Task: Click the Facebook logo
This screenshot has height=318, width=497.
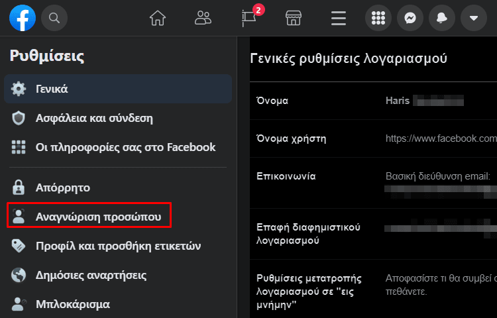Action: (23, 18)
